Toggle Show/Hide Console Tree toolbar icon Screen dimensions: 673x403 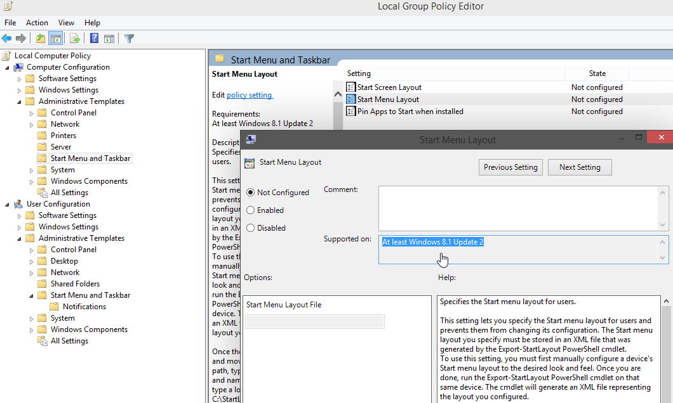click(56, 39)
